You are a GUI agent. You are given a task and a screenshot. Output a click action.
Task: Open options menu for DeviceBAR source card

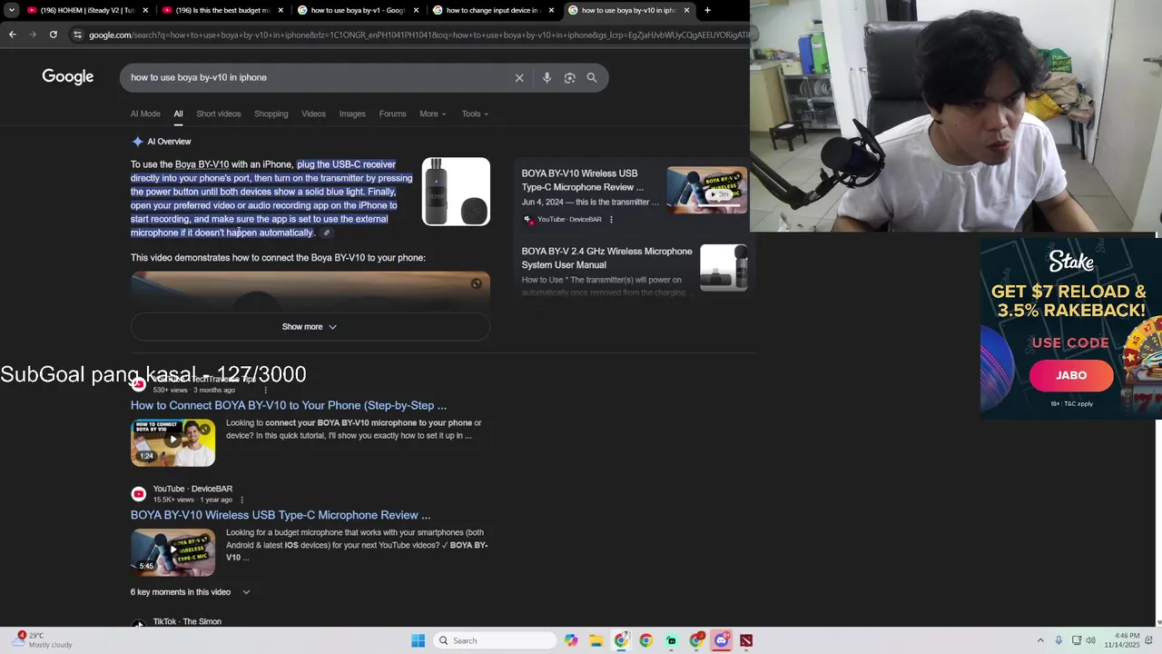(611, 219)
